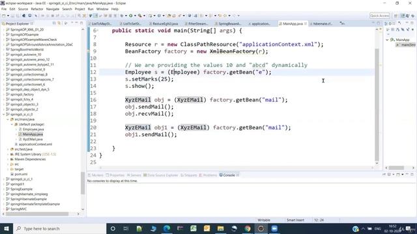Viewport: 417px width, 234px height.
Task: Expand the Employee.java node
Action: click(16, 129)
